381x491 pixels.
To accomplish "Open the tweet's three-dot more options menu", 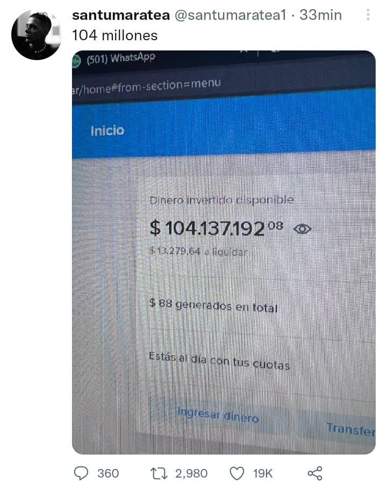I will (x=368, y=14).
